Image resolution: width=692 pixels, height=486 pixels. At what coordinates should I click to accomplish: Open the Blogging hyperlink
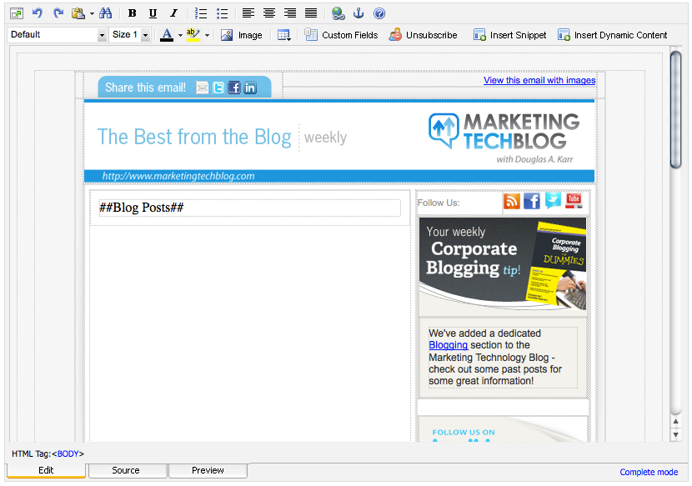448,345
